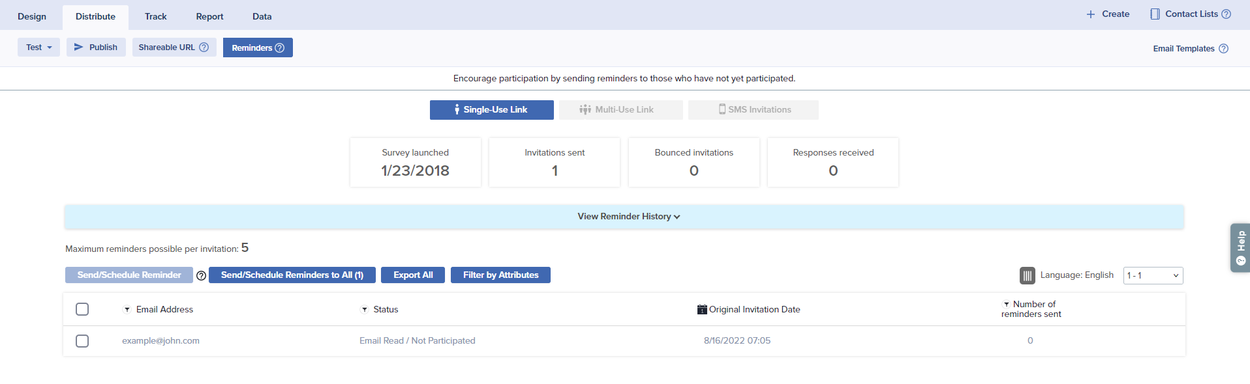Click Send/Schedule Reminders to All (1) button

292,275
